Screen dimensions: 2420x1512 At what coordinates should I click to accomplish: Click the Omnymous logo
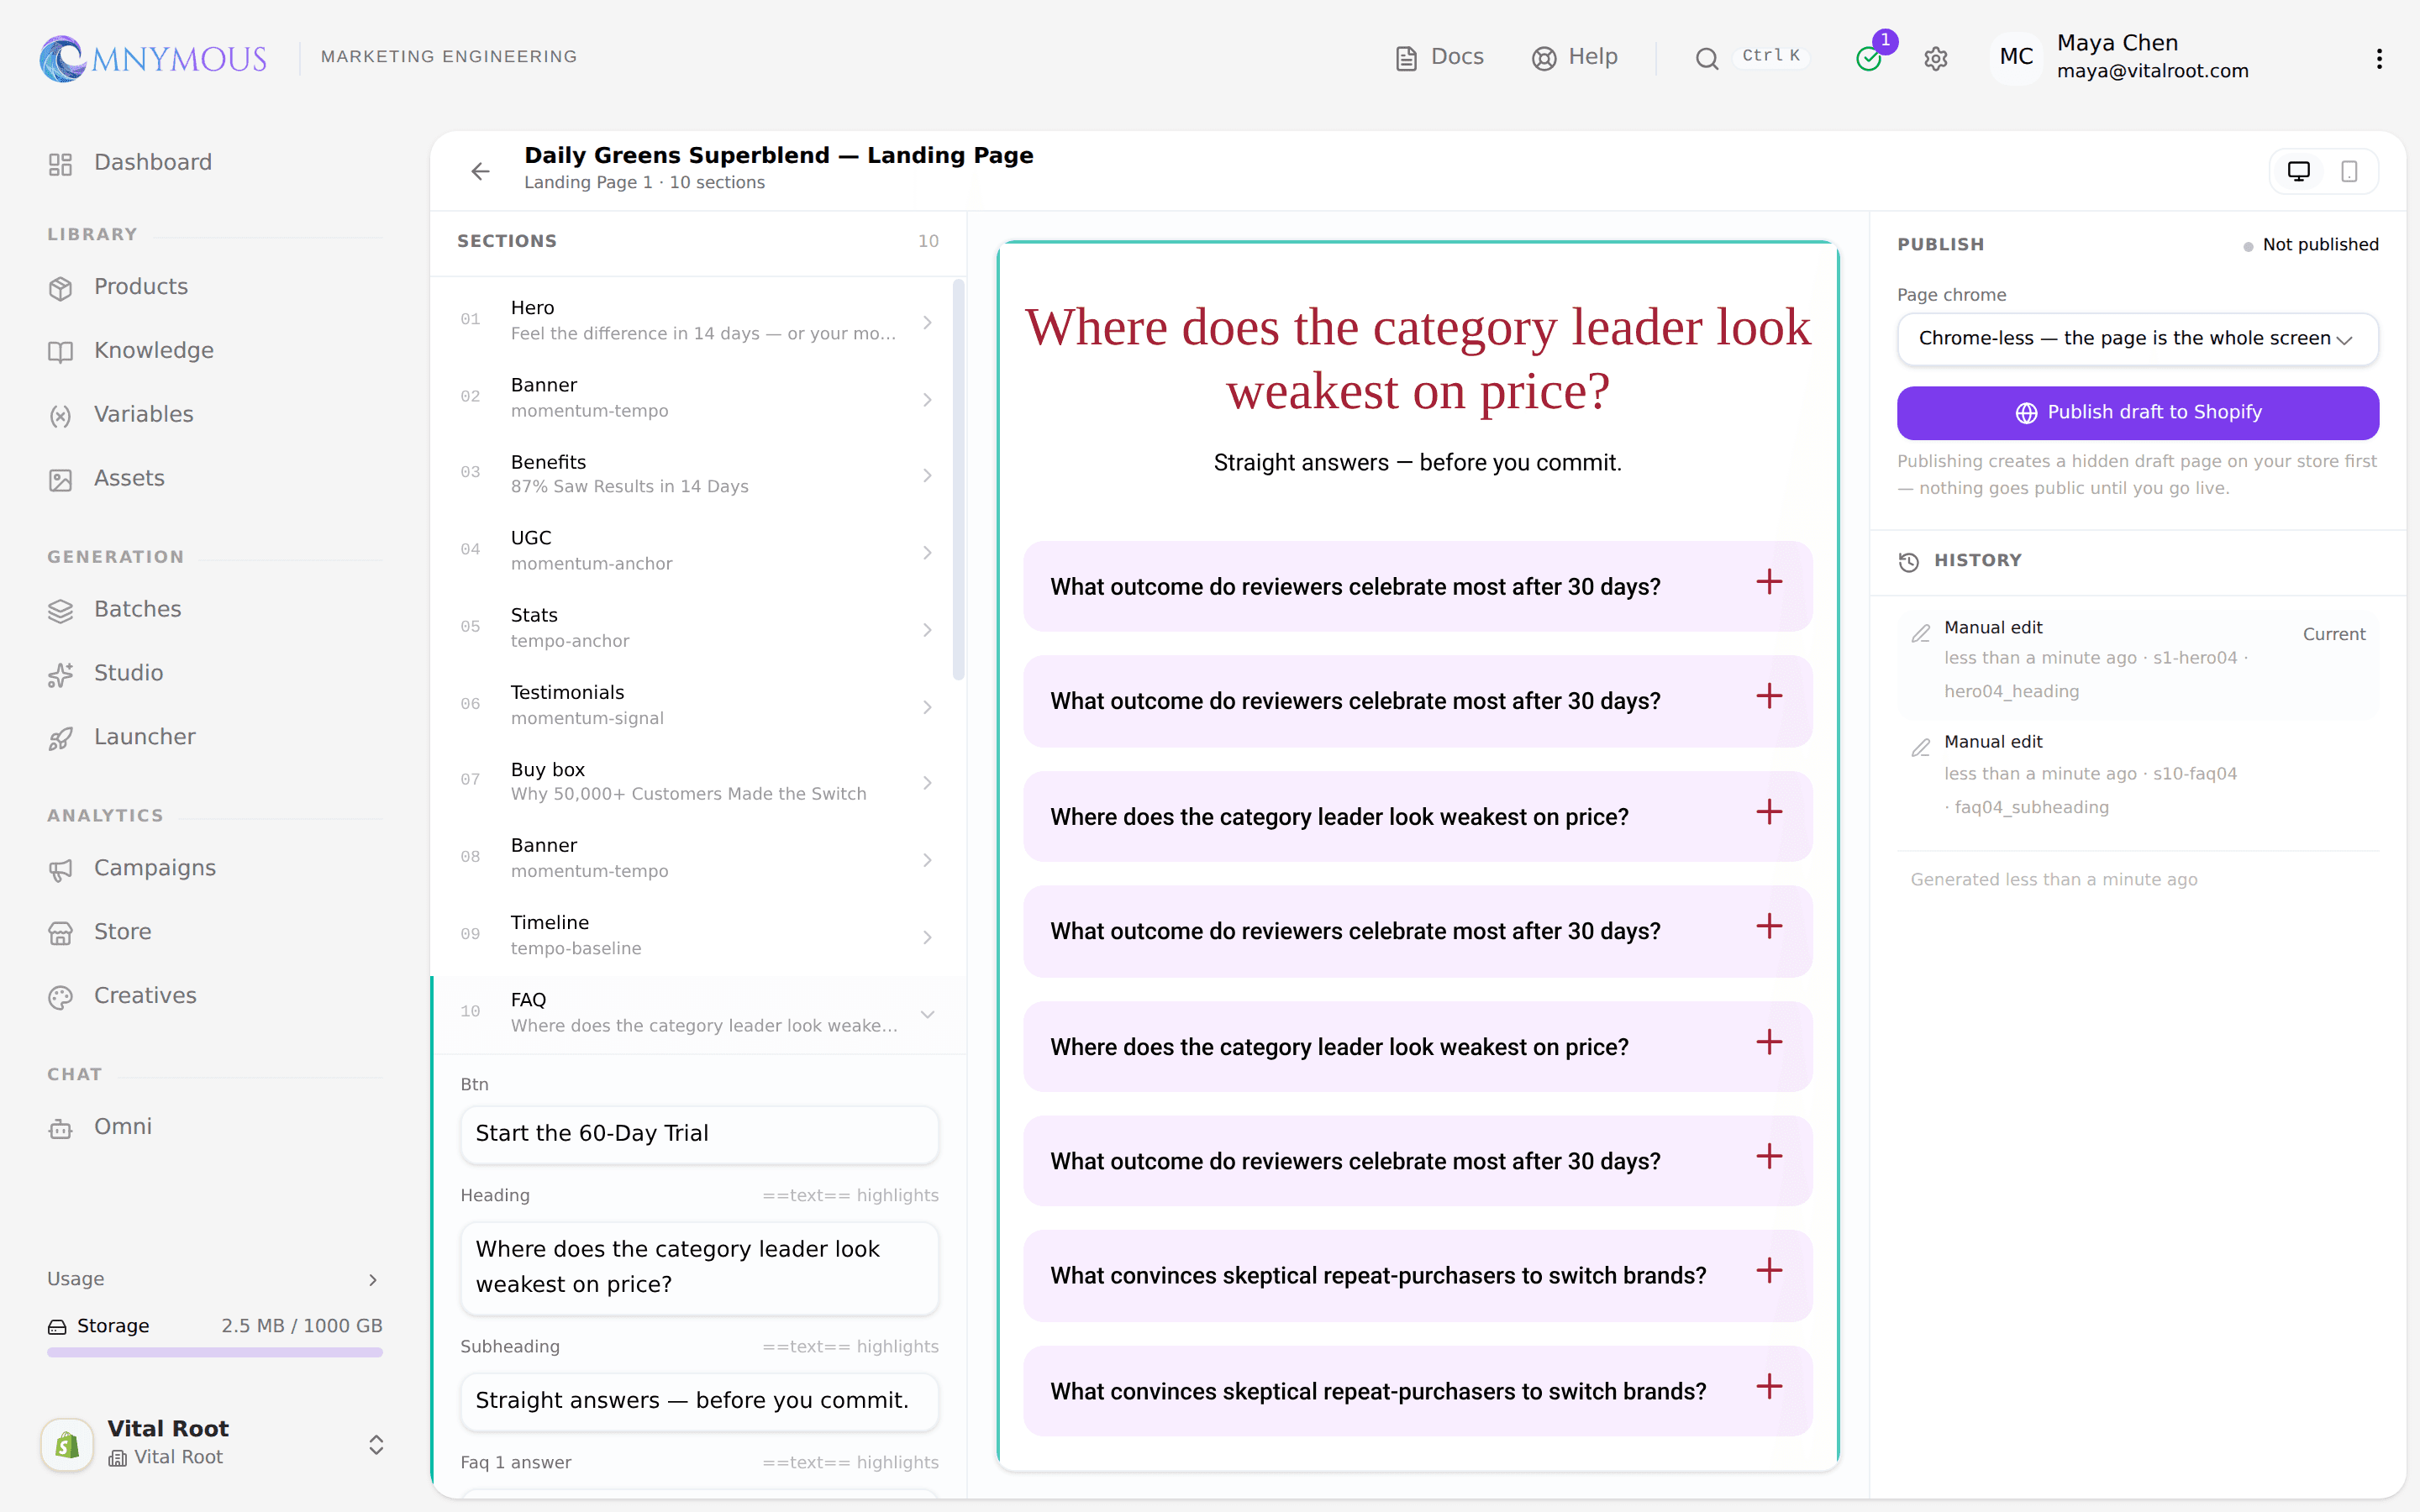pyautogui.click(x=152, y=58)
